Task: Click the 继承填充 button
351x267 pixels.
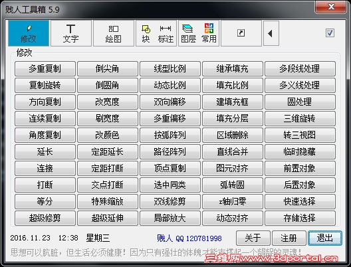Action: point(233,68)
